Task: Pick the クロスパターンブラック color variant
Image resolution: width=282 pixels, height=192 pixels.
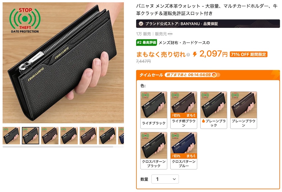Action: (154, 151)
